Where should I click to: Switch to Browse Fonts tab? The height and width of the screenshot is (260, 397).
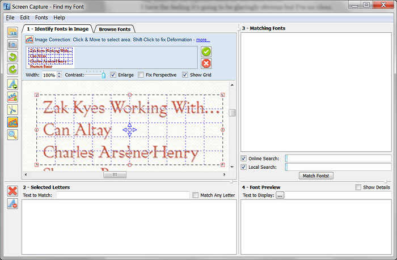(115, 29)
